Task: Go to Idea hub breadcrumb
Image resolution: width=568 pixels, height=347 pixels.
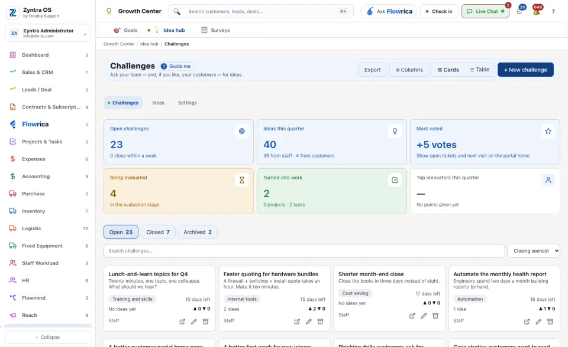Action: tap(149, 44)
